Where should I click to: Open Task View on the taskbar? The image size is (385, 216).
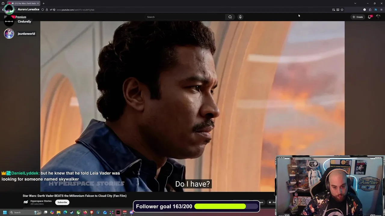pos(45,212)
